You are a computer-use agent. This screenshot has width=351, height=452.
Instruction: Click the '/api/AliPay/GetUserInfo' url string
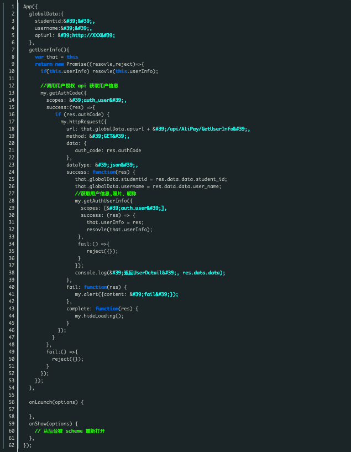point(201,129)
